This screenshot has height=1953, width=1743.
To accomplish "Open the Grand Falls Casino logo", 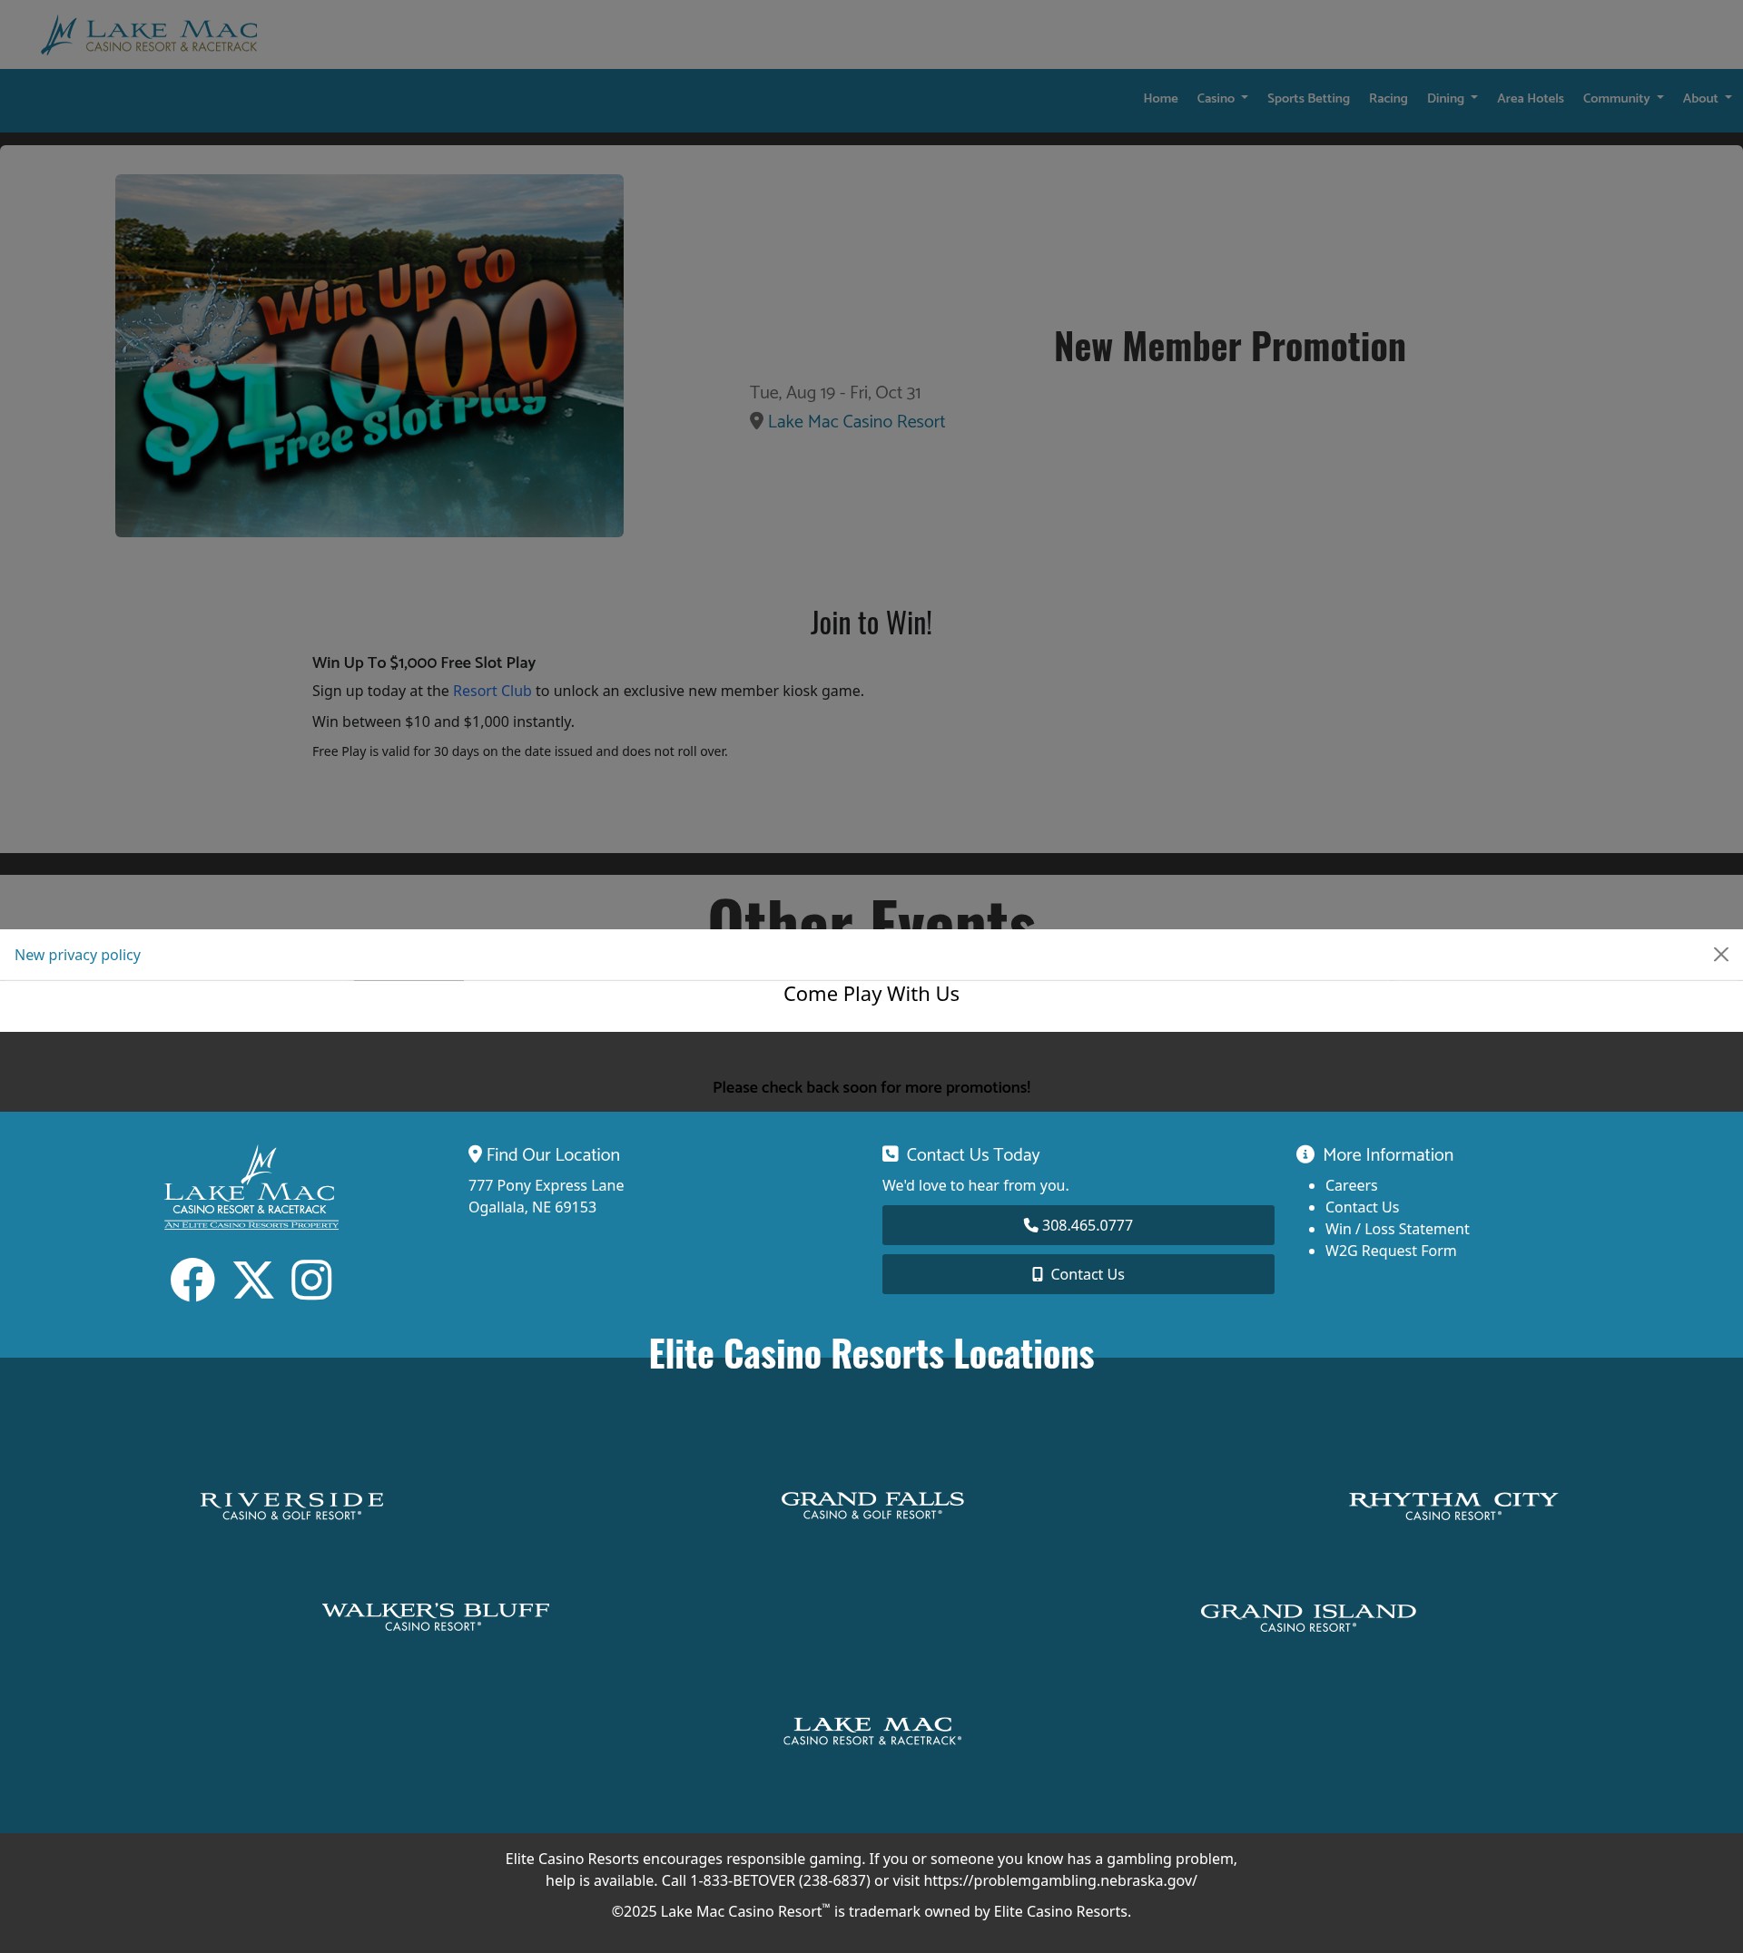I will [872, 1505].
